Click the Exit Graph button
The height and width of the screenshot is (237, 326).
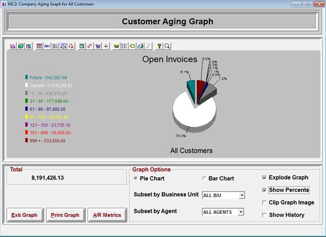pos(25,215)
